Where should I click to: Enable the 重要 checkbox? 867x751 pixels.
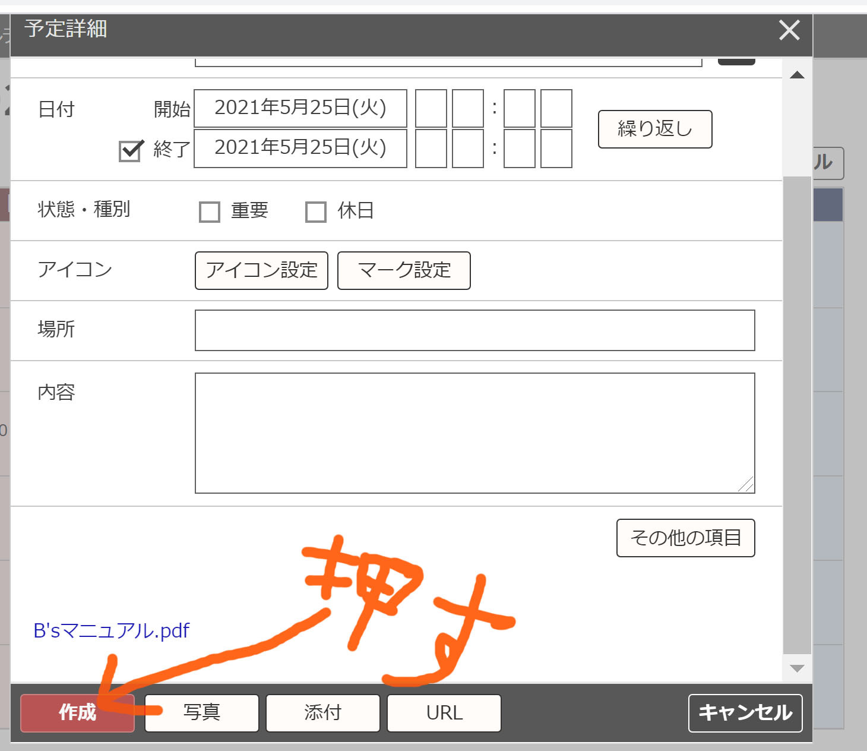tap(210, 212)
